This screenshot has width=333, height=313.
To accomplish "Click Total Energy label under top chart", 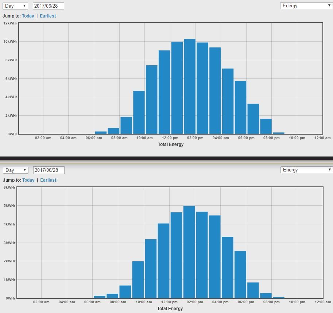I will coord(171,144).
